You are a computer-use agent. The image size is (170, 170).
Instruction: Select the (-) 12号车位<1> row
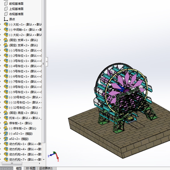click(x=23, y=108)
